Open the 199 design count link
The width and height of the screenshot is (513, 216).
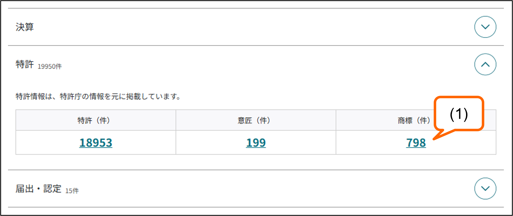click(x=256, y=143)
